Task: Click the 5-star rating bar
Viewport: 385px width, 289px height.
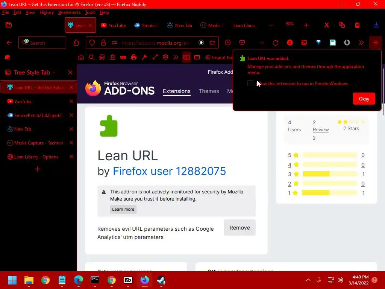Action: pyautogui.click(x=329, y=155)
